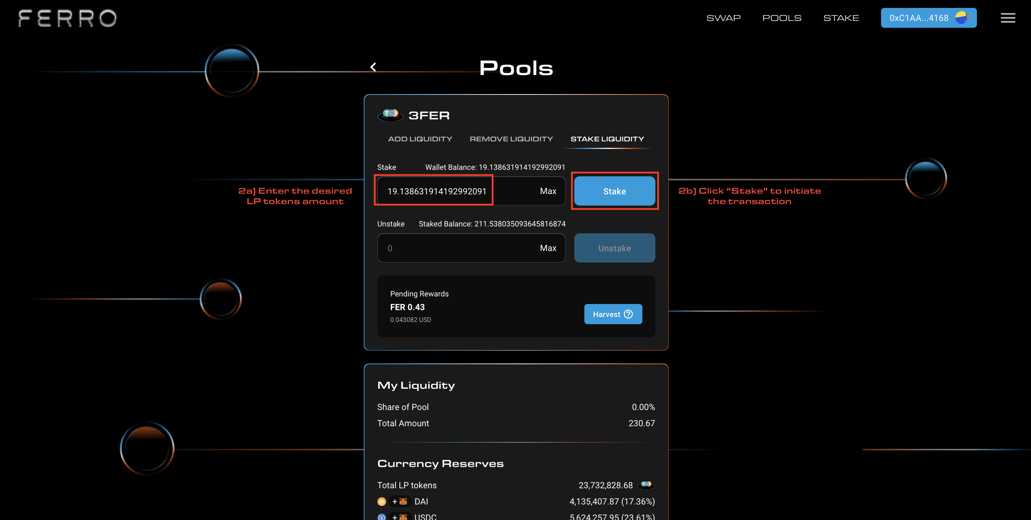Click the Pending Rewards label
This screenshot has width=1031, height=520.
419,294
